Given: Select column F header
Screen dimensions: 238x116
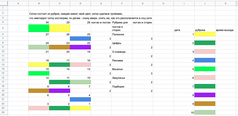Looking at the screenshot, I should coord(122,4).
